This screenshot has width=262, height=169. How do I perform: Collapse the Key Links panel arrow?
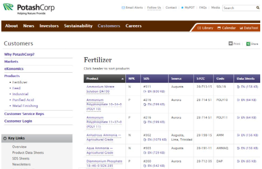(5, 139)
